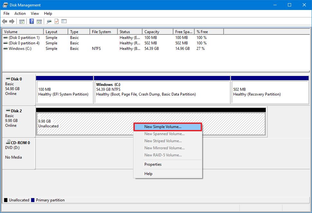Image resolution: width=312 pixels, height=213 pixels.
Task: Click Show/Hide Console Tree toolbar icon
Action: pos(22,22)
